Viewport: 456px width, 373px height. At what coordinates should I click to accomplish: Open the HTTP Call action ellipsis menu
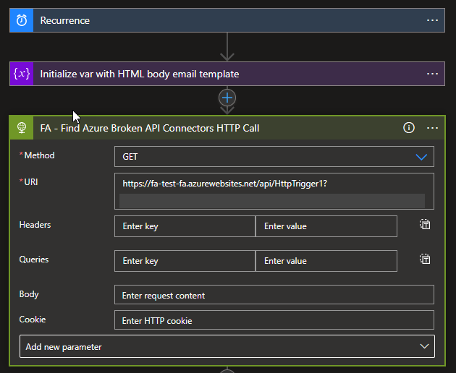pos(432,128)
